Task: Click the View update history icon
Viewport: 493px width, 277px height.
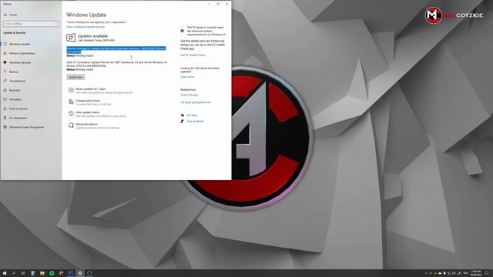Action: click(x=71, y=114)
